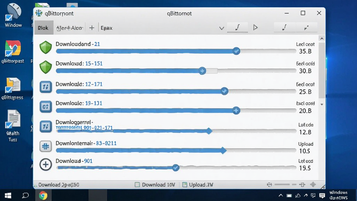
Task: Click slider handle on Downlould: 12-171 bar
Action: click(x=224, y=91)
